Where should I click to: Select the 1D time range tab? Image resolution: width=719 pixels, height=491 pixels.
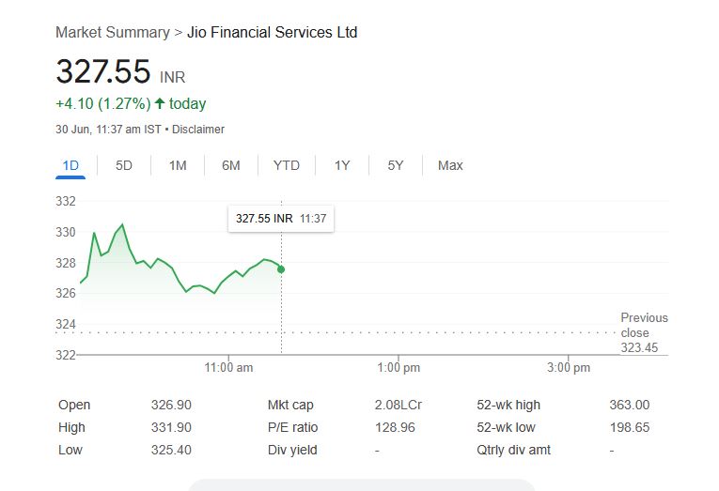pyautogui.click(x=70, y=165)
